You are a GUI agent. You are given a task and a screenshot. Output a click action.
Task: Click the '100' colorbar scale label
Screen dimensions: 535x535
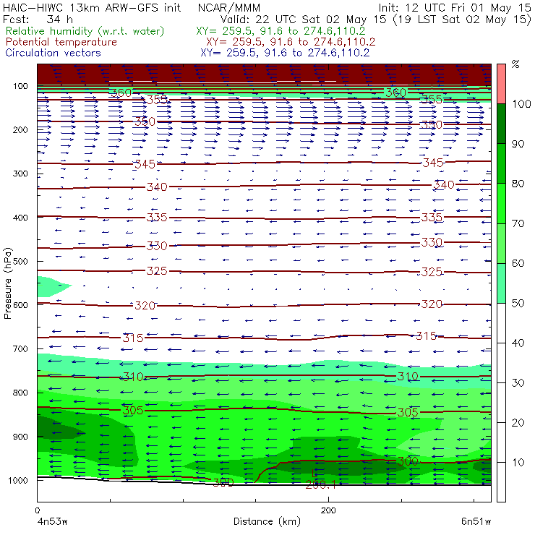(x=522, y=103)
